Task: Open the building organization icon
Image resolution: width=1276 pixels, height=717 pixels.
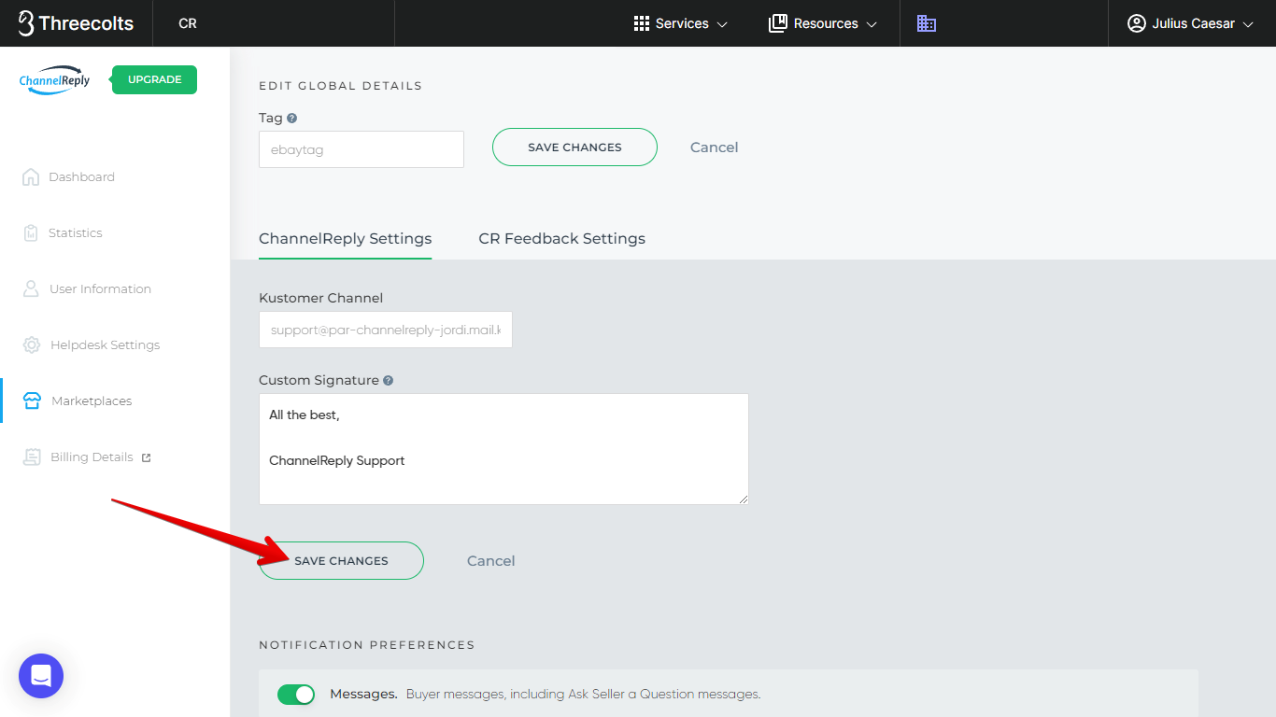Action: pos(926,23)
